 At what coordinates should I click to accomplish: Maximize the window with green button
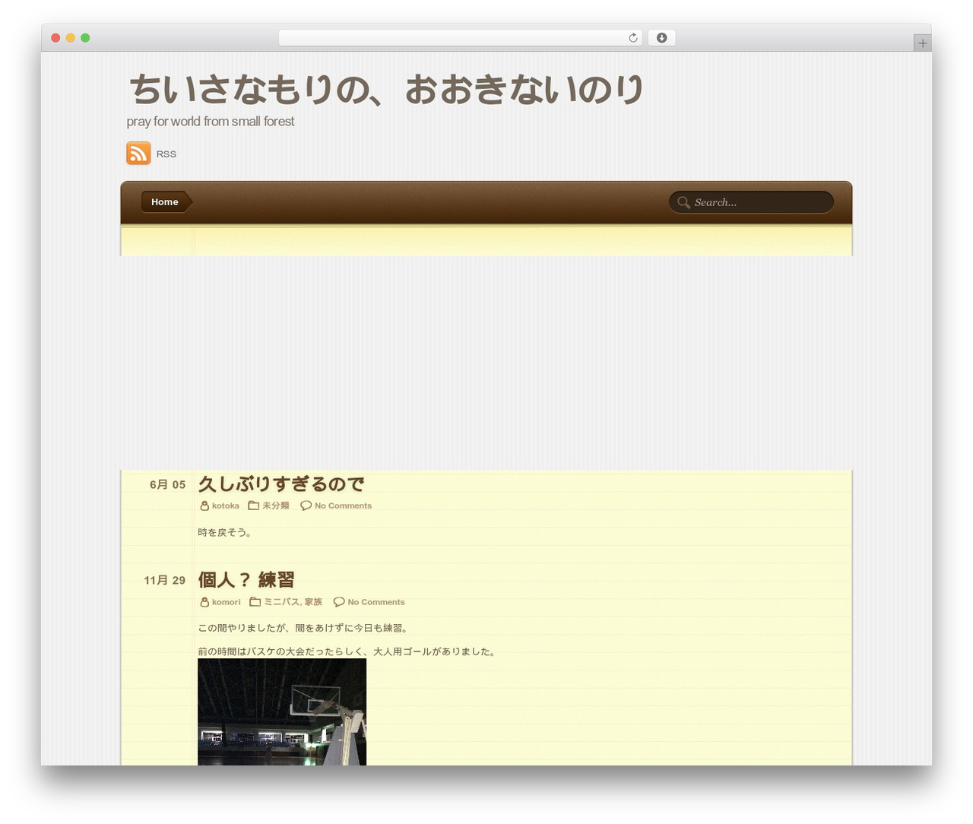point(85,38)
